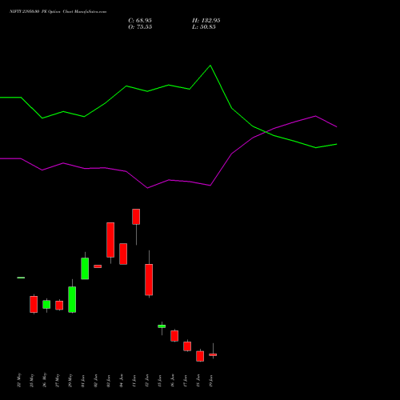Click the peak of the green indicator line
The width and height of the screenshot is (400, 400).
pos(210,66)
